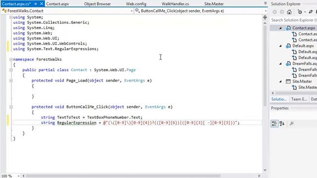Click the editor horizontal scroll left arrow
Screen dimensions: 317x178
23,176
